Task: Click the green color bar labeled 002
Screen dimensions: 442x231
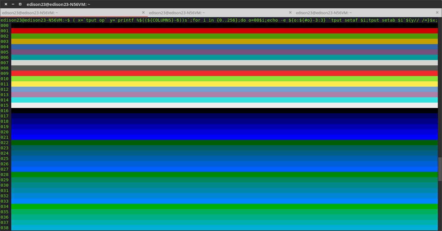Action: coord(225,36)
